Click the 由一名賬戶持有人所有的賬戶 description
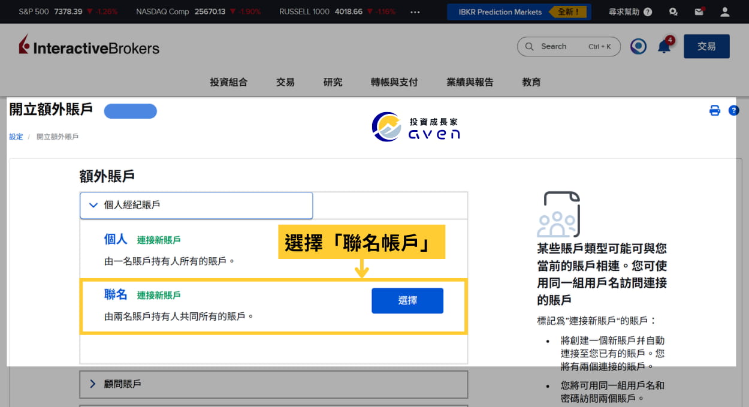Image resolution: width=749 pixels, height=407 pixels. tap(170, 261)
